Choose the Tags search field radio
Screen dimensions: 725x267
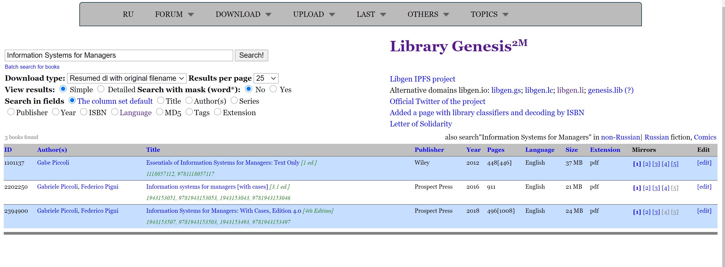(x=190, y=112)
